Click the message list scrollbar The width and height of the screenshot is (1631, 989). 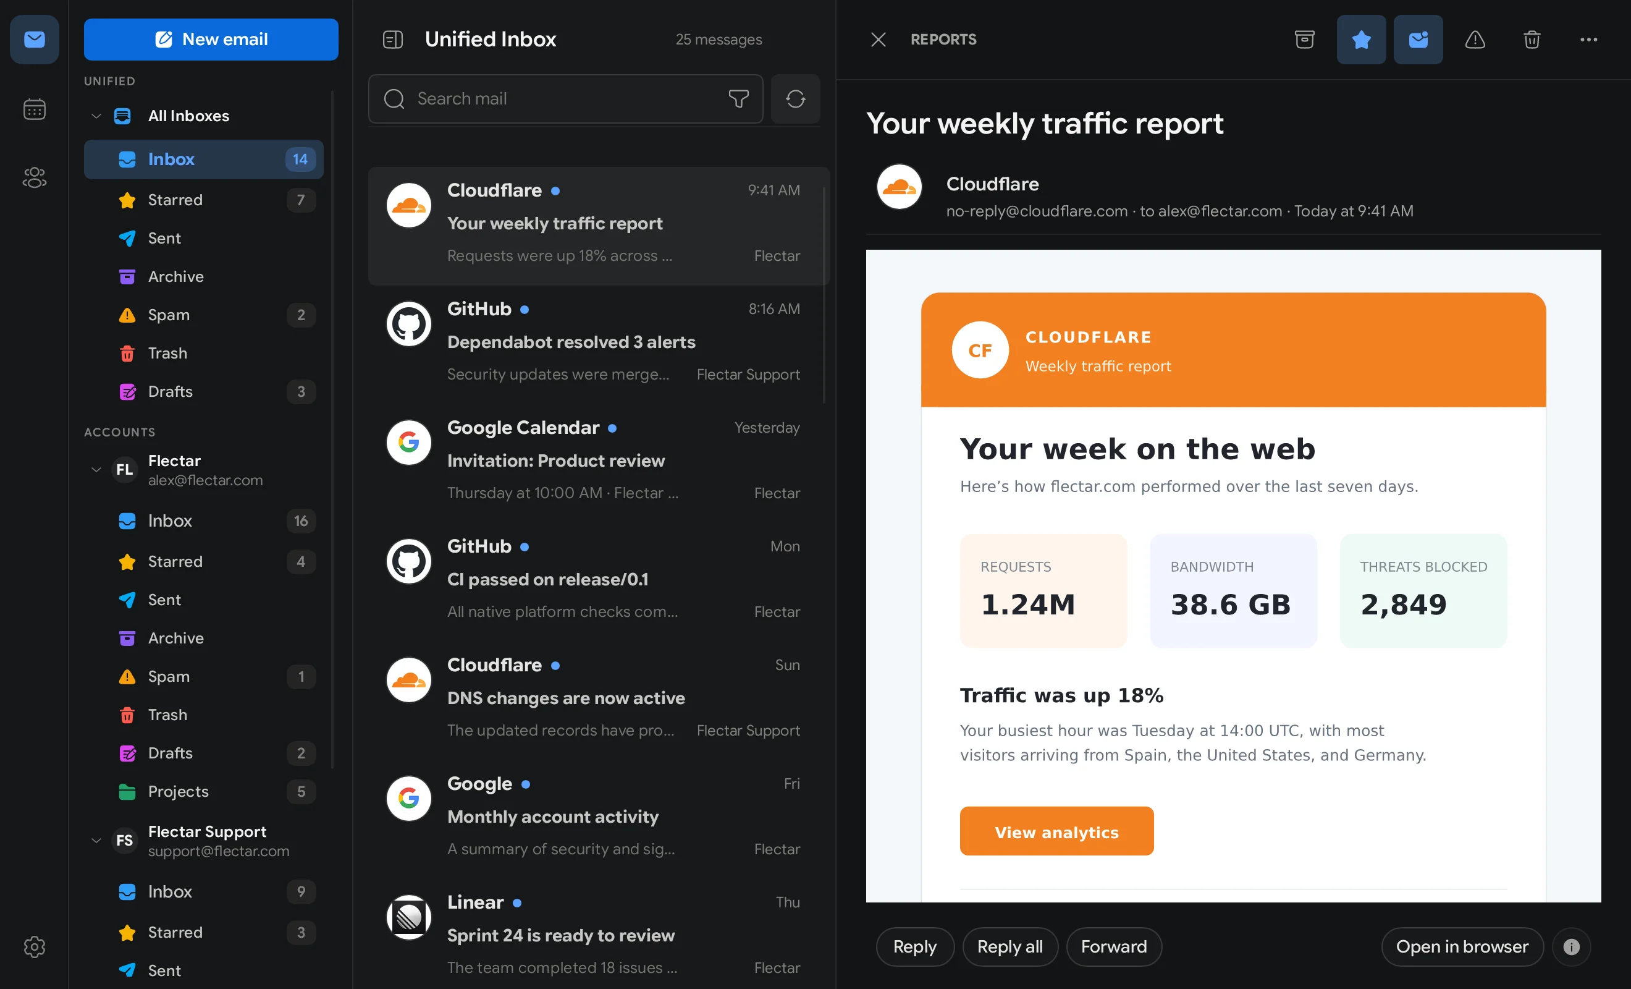824,295
